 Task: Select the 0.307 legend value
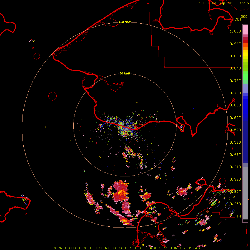click(235, 192)
